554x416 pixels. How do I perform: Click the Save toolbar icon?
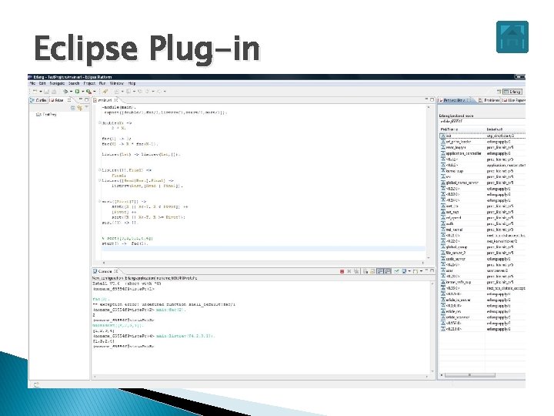[x=46, y=92]
